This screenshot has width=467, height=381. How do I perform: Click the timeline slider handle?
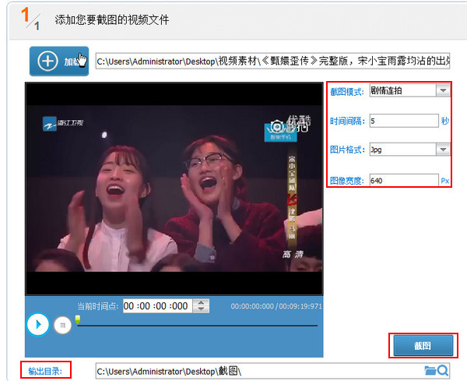click(78, 319)
